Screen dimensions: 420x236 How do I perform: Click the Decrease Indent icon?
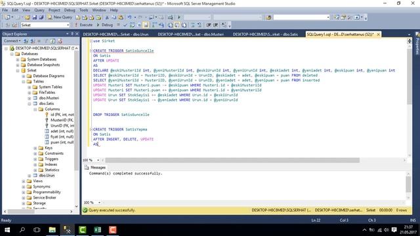pos(209,25)
